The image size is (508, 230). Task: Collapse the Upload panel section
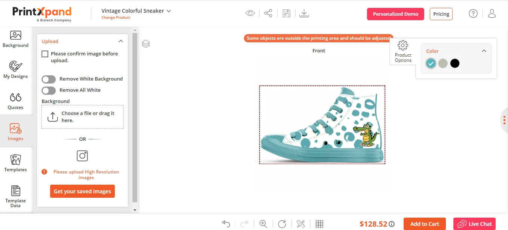point(120,41)
